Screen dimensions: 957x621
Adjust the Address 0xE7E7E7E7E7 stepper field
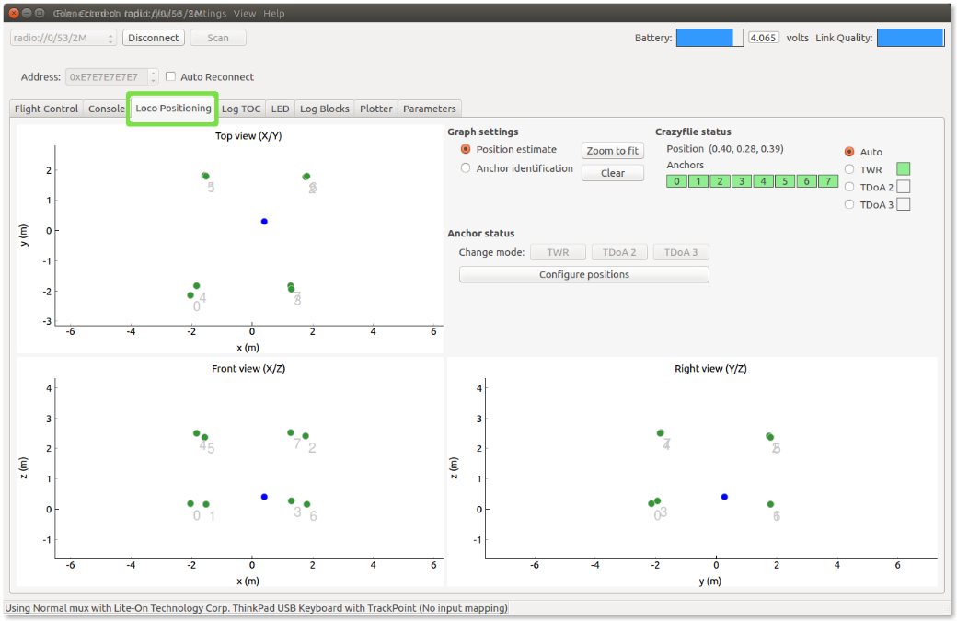tap(111, 77)
